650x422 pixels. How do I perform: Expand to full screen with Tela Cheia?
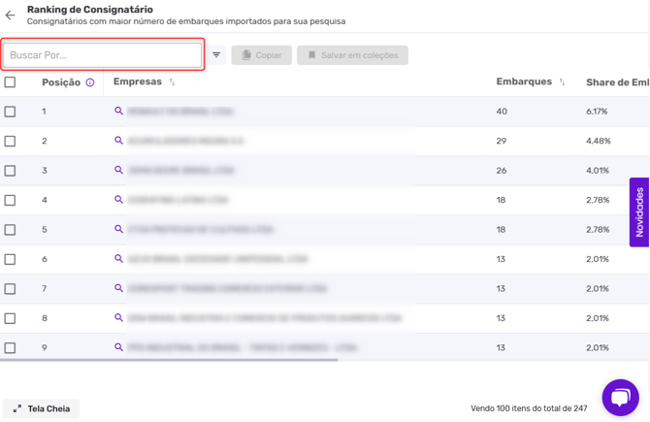pos(42,408)
